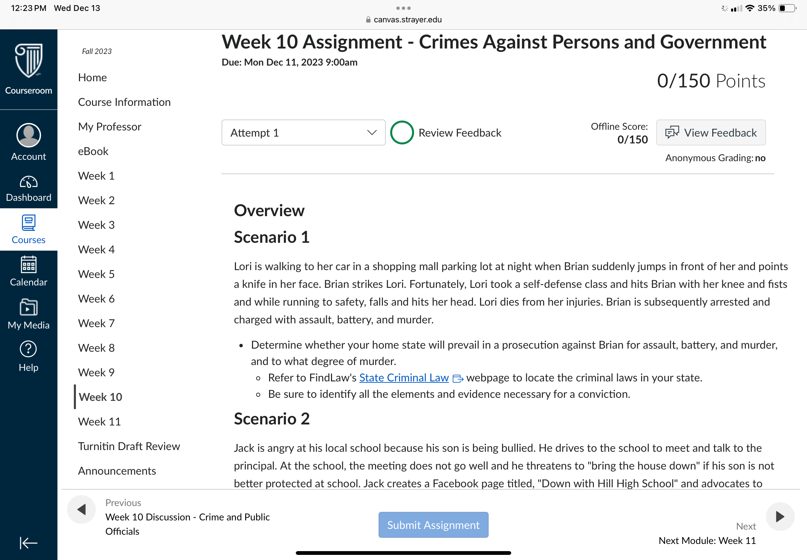Viewport: 807px width, 560px height.
Task: Open the Account profile avatar
Action: (28, 135)
